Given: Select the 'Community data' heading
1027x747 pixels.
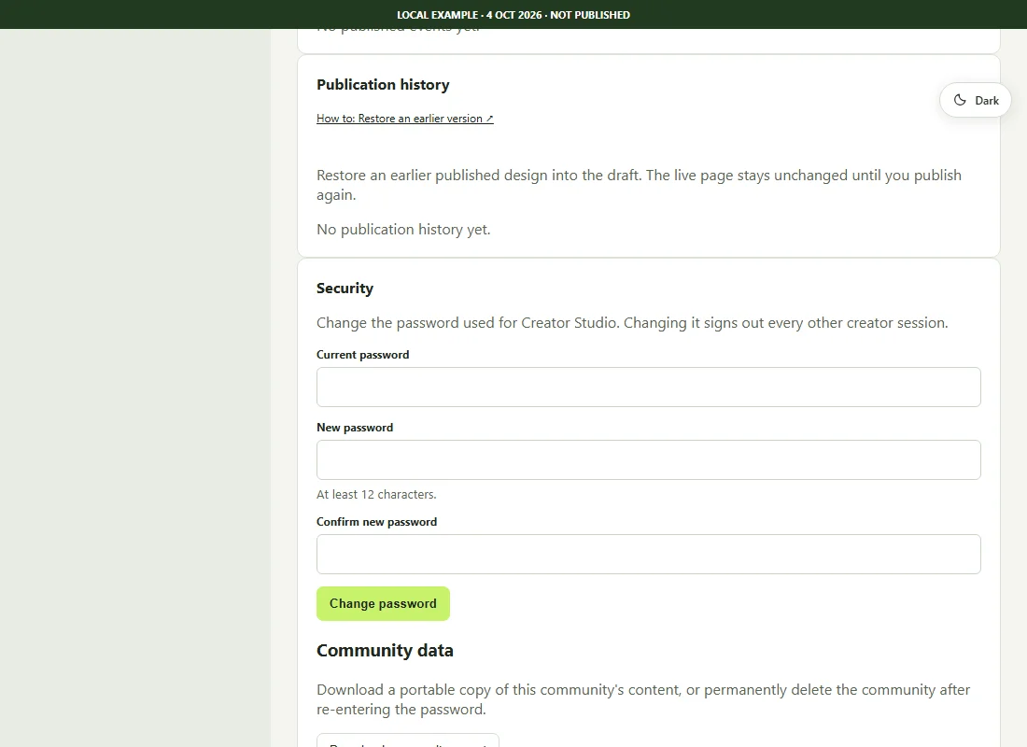Looking at the screenshot, I should [x=385, y=650].
